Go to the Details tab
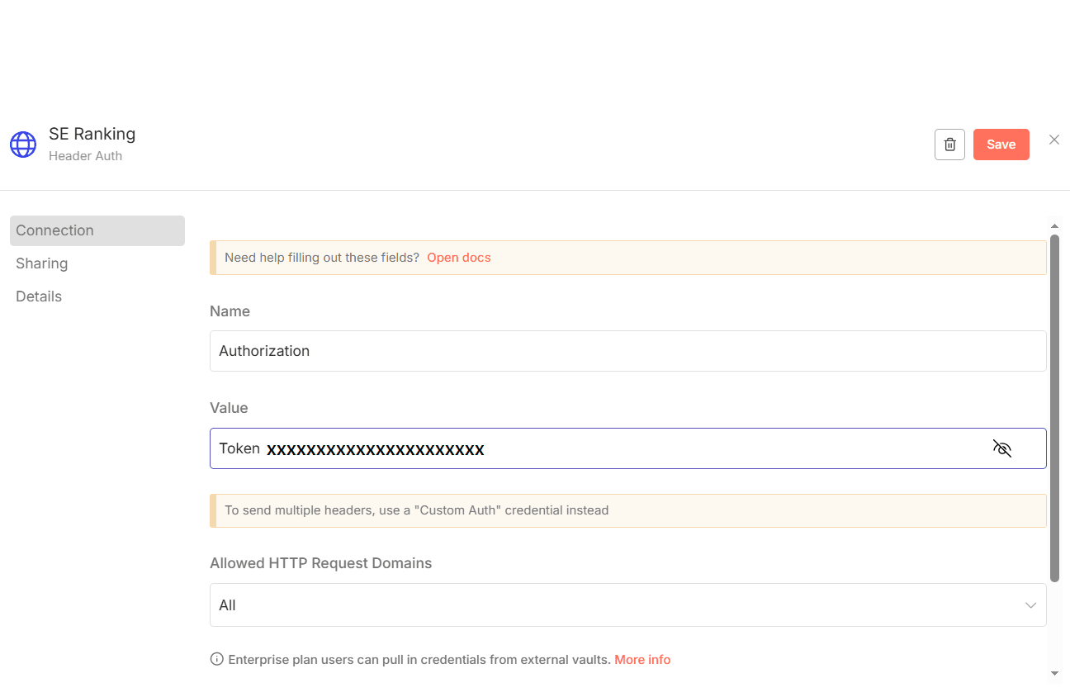Viewport: 1070px width, 697px height. (x=39, y=296)
